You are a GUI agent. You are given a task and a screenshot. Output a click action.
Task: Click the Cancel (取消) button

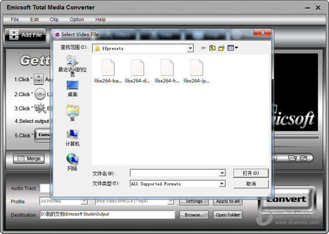pos(251,184)
